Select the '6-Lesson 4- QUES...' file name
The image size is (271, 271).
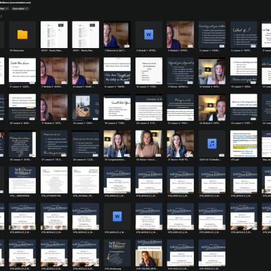click(20, 87)
